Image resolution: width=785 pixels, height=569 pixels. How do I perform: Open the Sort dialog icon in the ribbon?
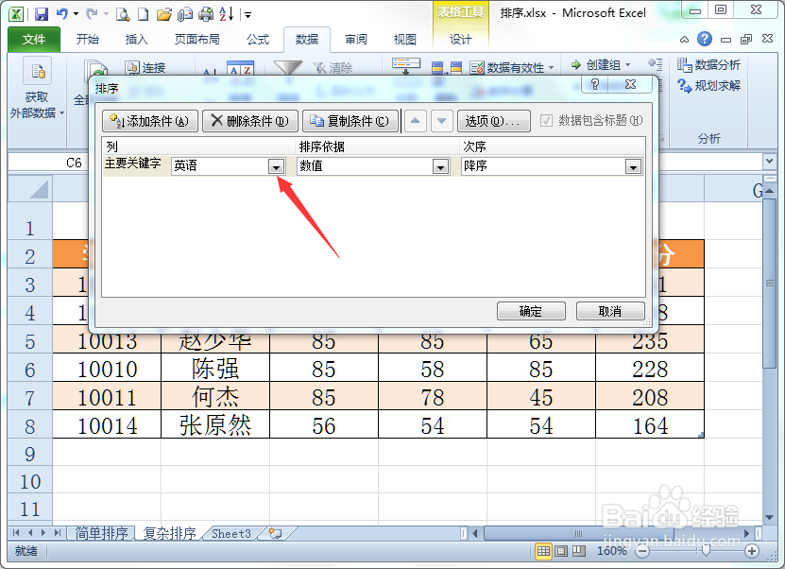(240, 69)
